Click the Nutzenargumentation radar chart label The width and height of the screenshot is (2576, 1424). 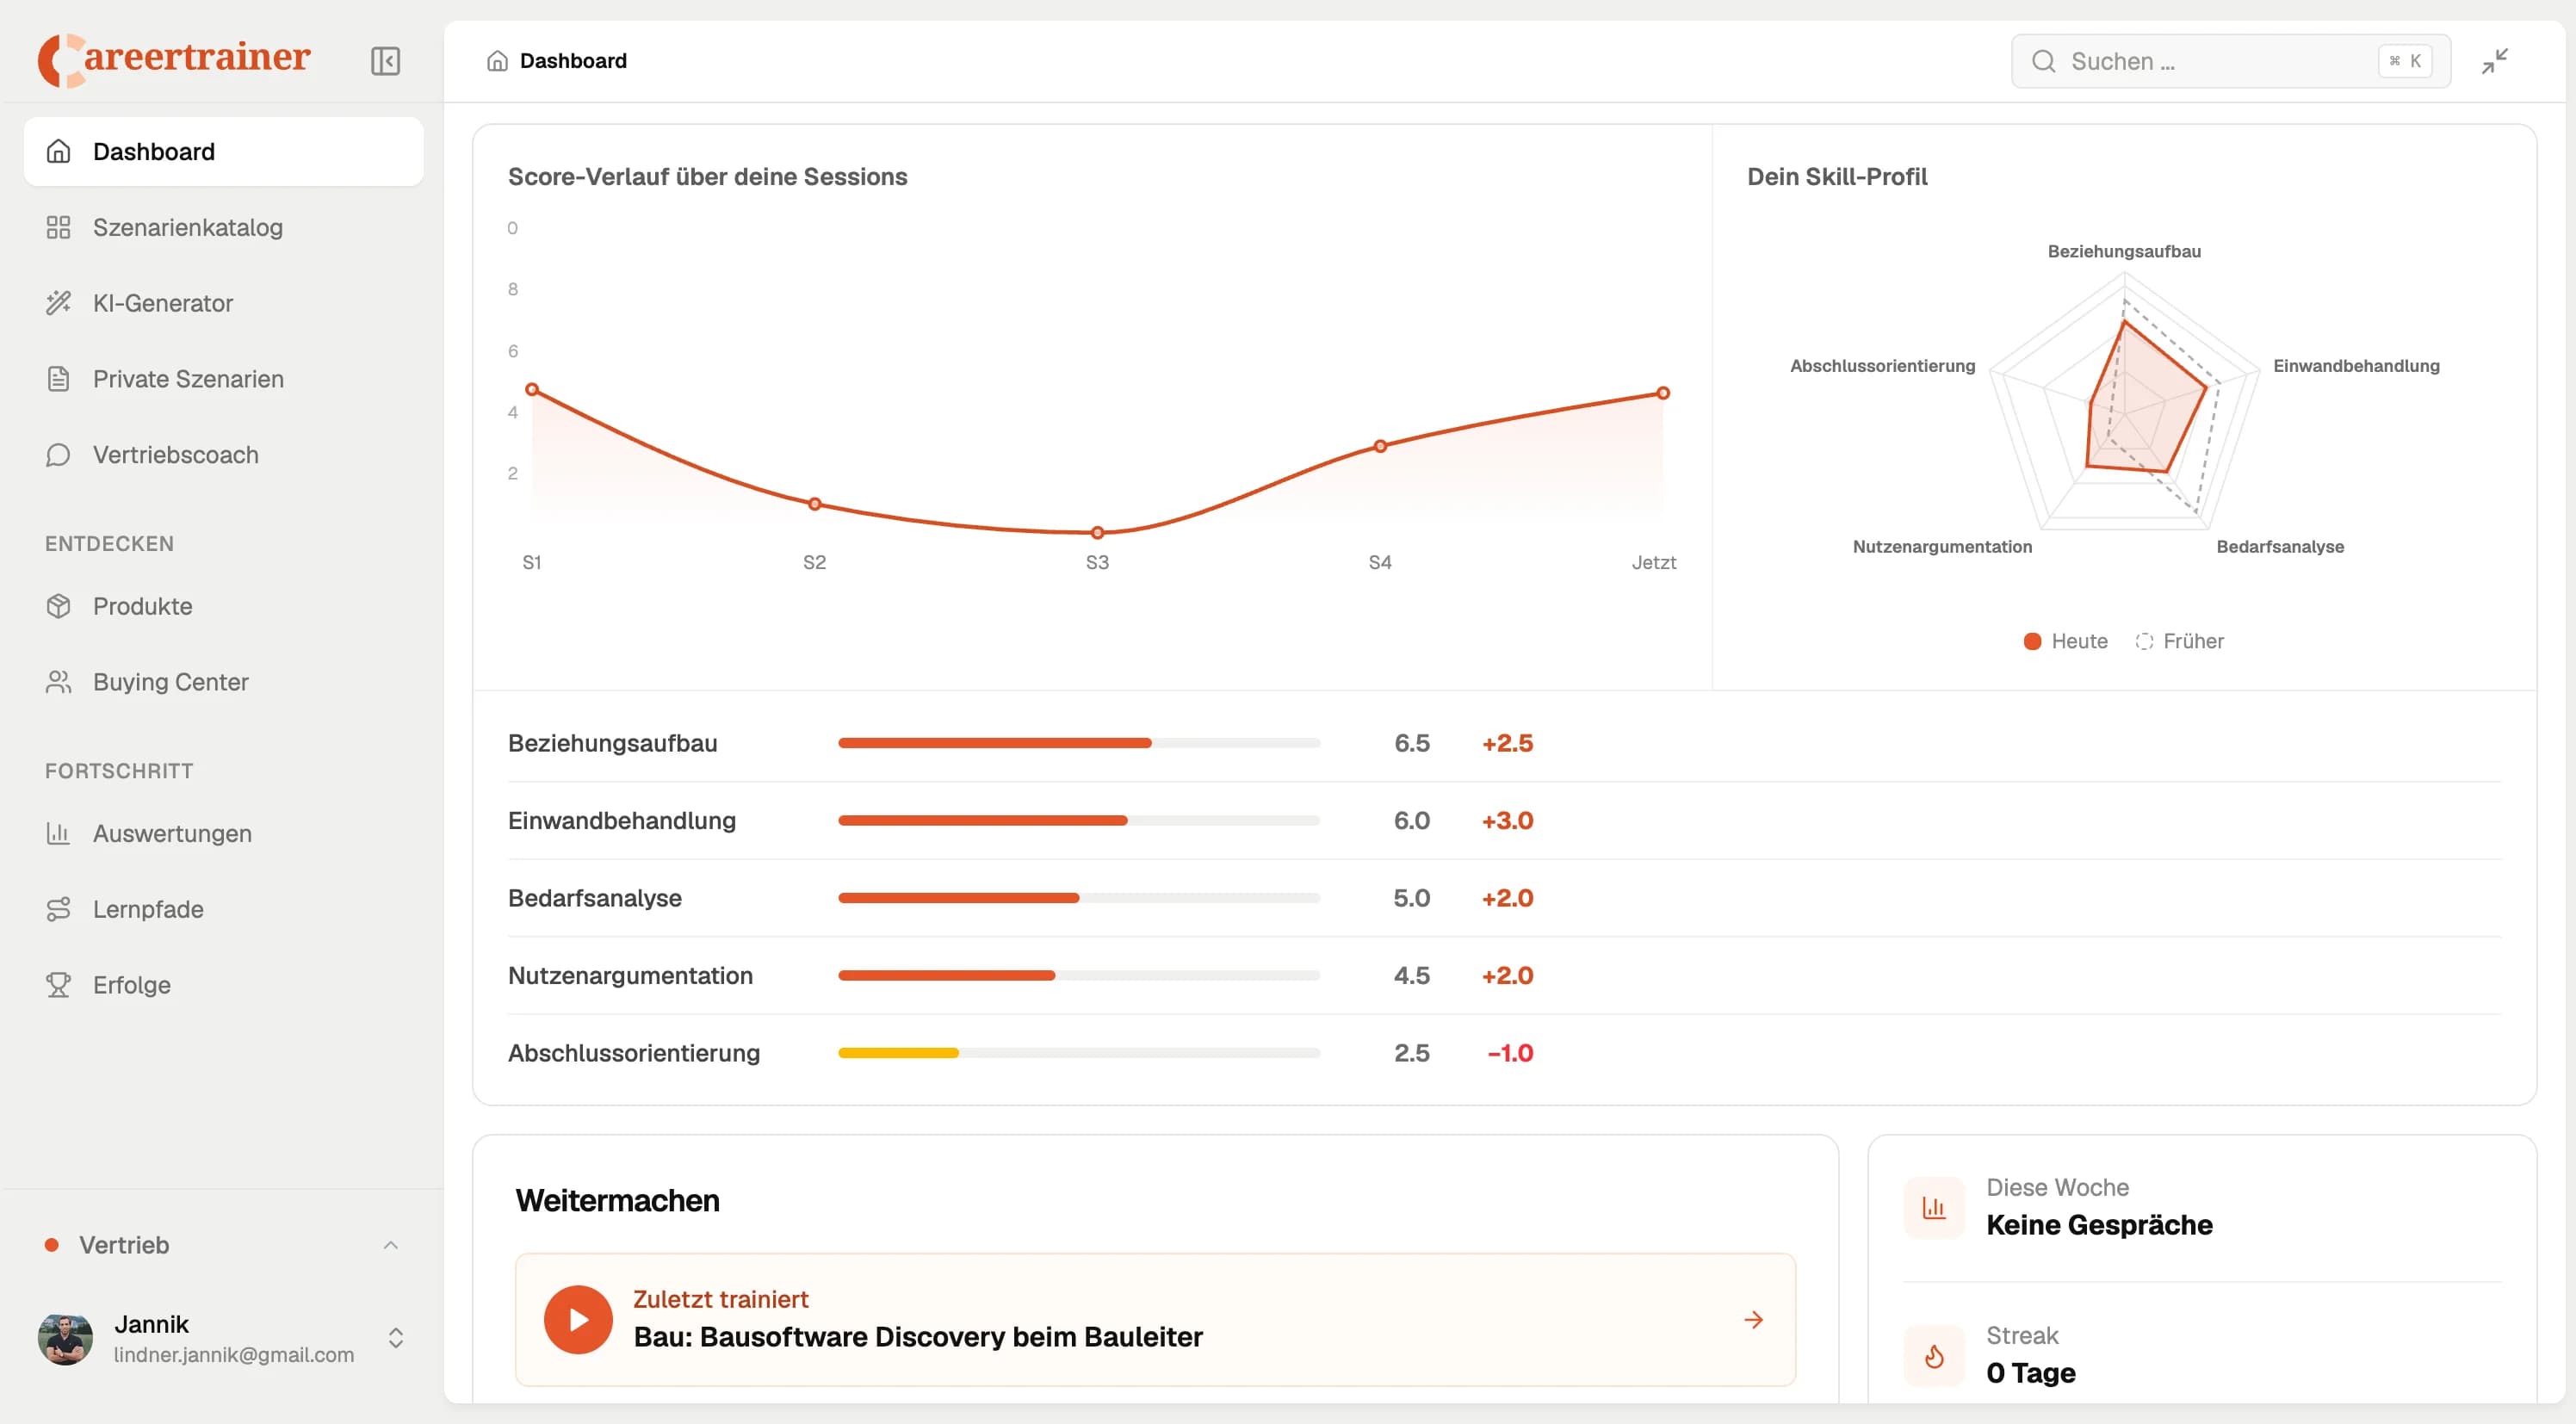click(1942, 547)
